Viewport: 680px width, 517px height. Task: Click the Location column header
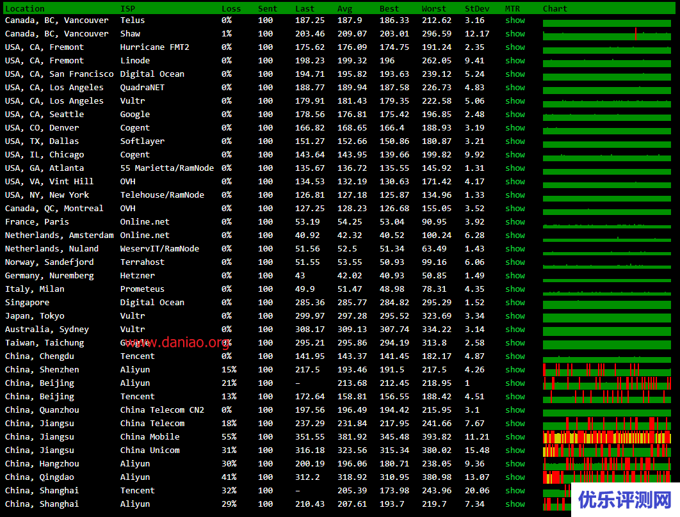click(25, 9)
